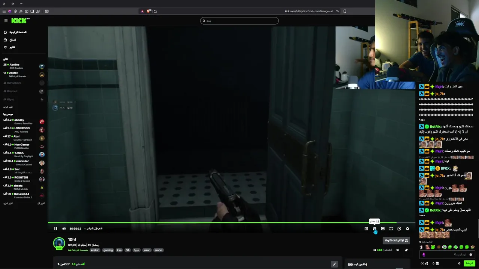The height and width of the screenshot is (269, 479).
Task: Open RWSAM90 offline channel
Action: click(x=24, y=83)
